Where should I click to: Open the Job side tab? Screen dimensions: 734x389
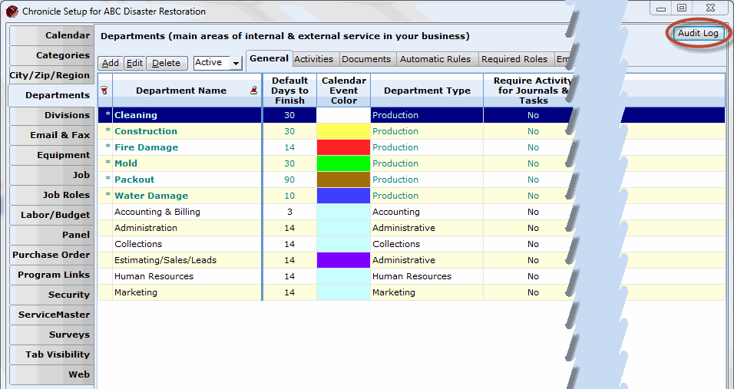[51, 175]
